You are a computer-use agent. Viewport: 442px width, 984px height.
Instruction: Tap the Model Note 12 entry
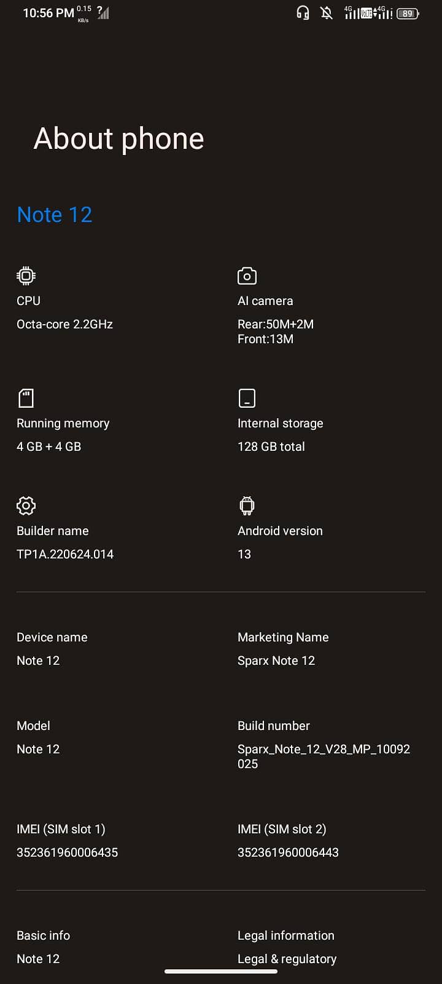pos(38,748)
